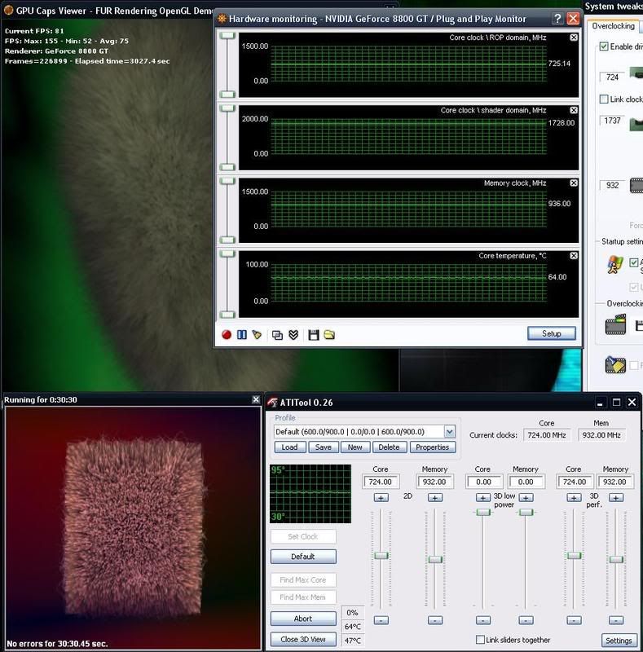This screenshot has width=643, height=652.
Task: Toggle the Link sliders together checkbox
Action: click(481, 640)
